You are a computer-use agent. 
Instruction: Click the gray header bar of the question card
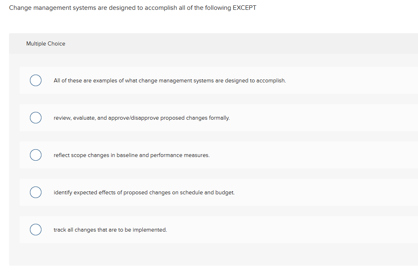[213, 43]
